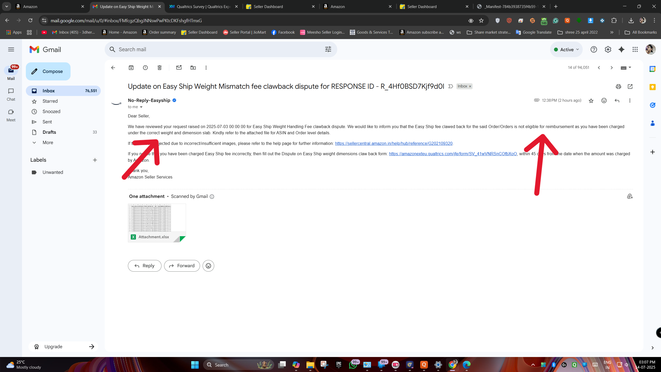This screenshot has width=661, height=372.
Task: Report this email as spam
Action: click(145, 68)
